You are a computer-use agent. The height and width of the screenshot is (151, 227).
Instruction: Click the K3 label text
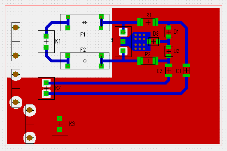point(72,124)
